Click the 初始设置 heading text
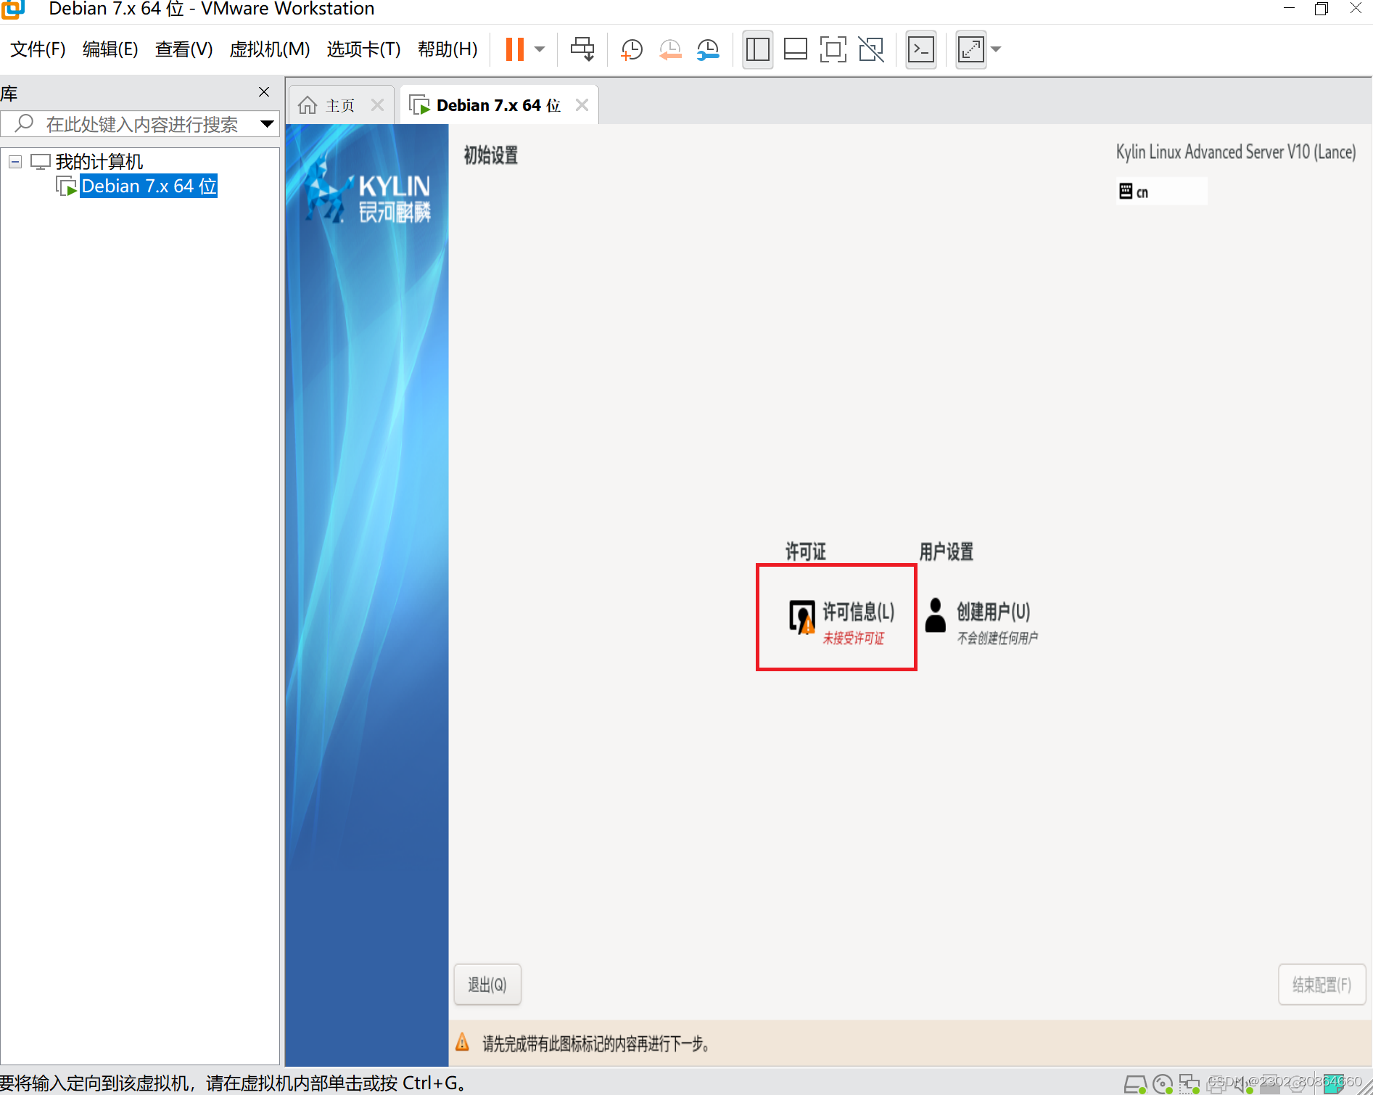This screenshot has width=1373, height=1095. pyautogui.click(x=491, y=155)
